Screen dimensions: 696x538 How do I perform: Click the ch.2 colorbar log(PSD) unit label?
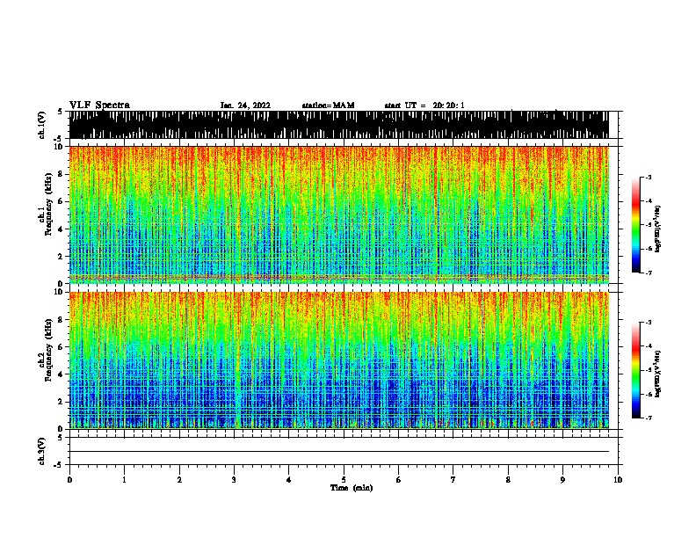tap(658, 374)
